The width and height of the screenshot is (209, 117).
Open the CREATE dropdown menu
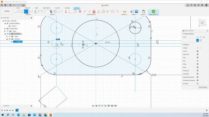pyautogui.click(x=28, y=14)
